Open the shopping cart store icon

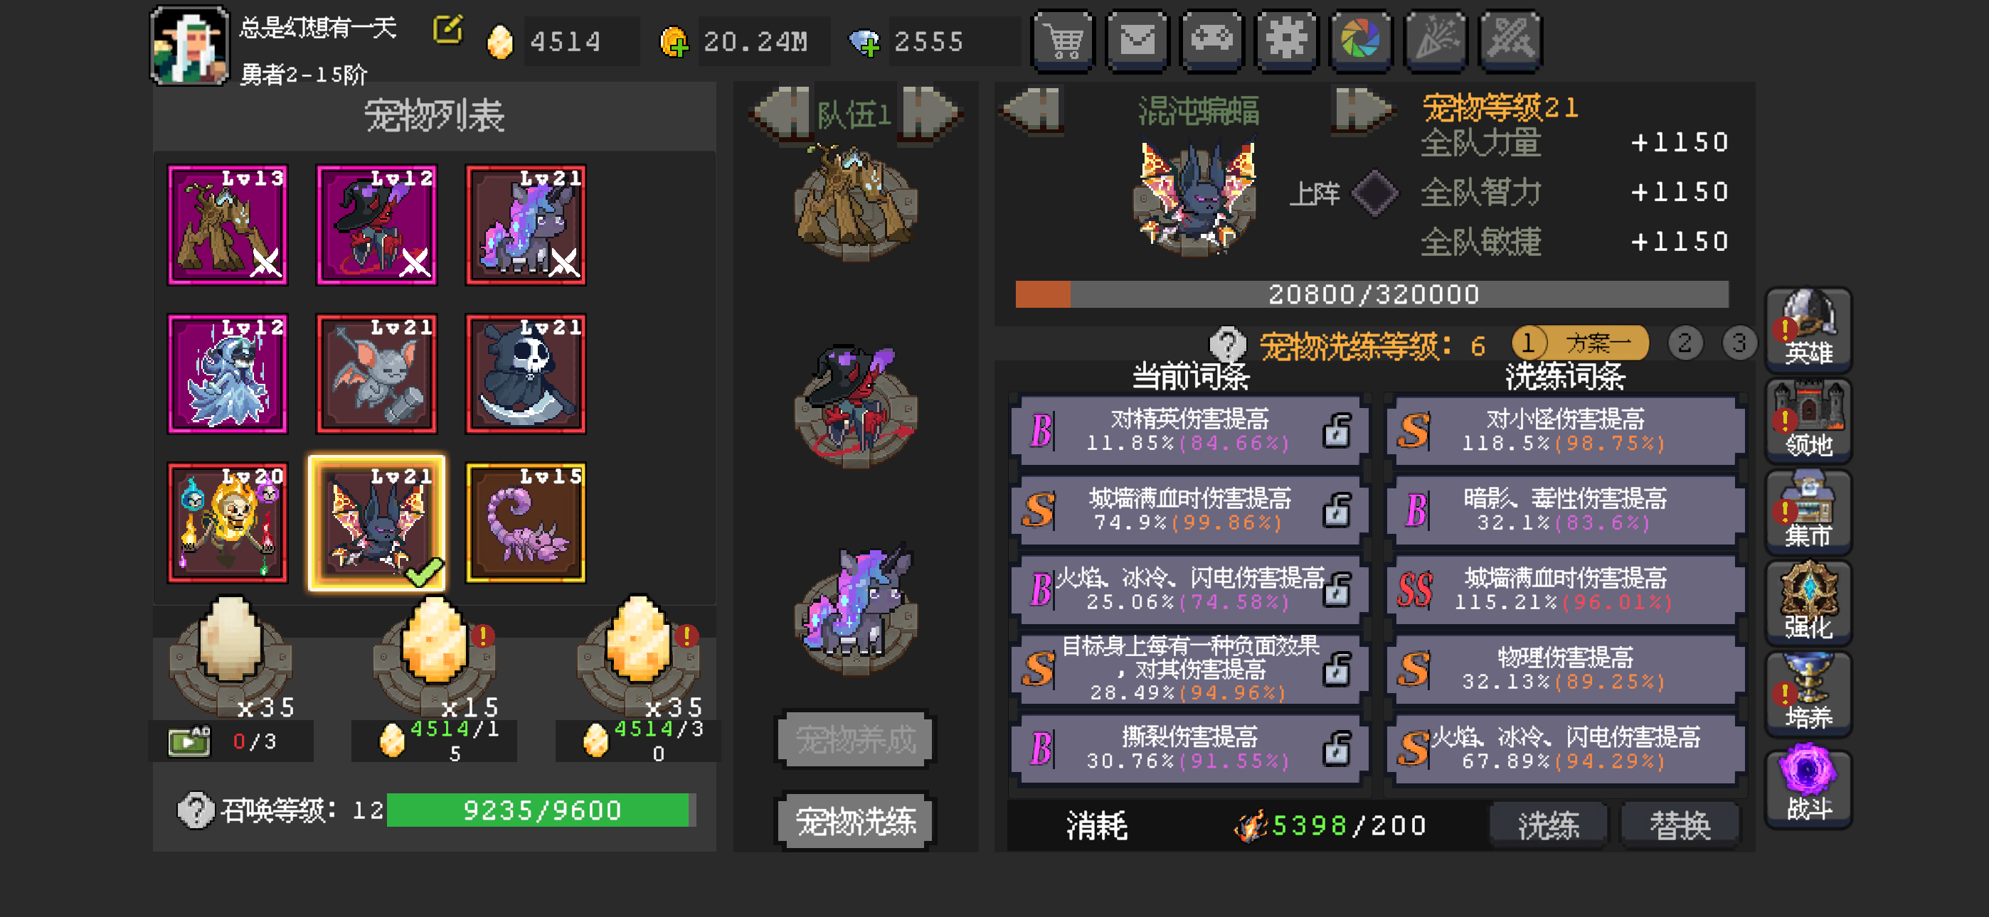pos(1064,40)
